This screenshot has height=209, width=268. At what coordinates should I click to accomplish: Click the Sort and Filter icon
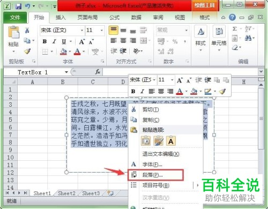click(x=248, y=28)
